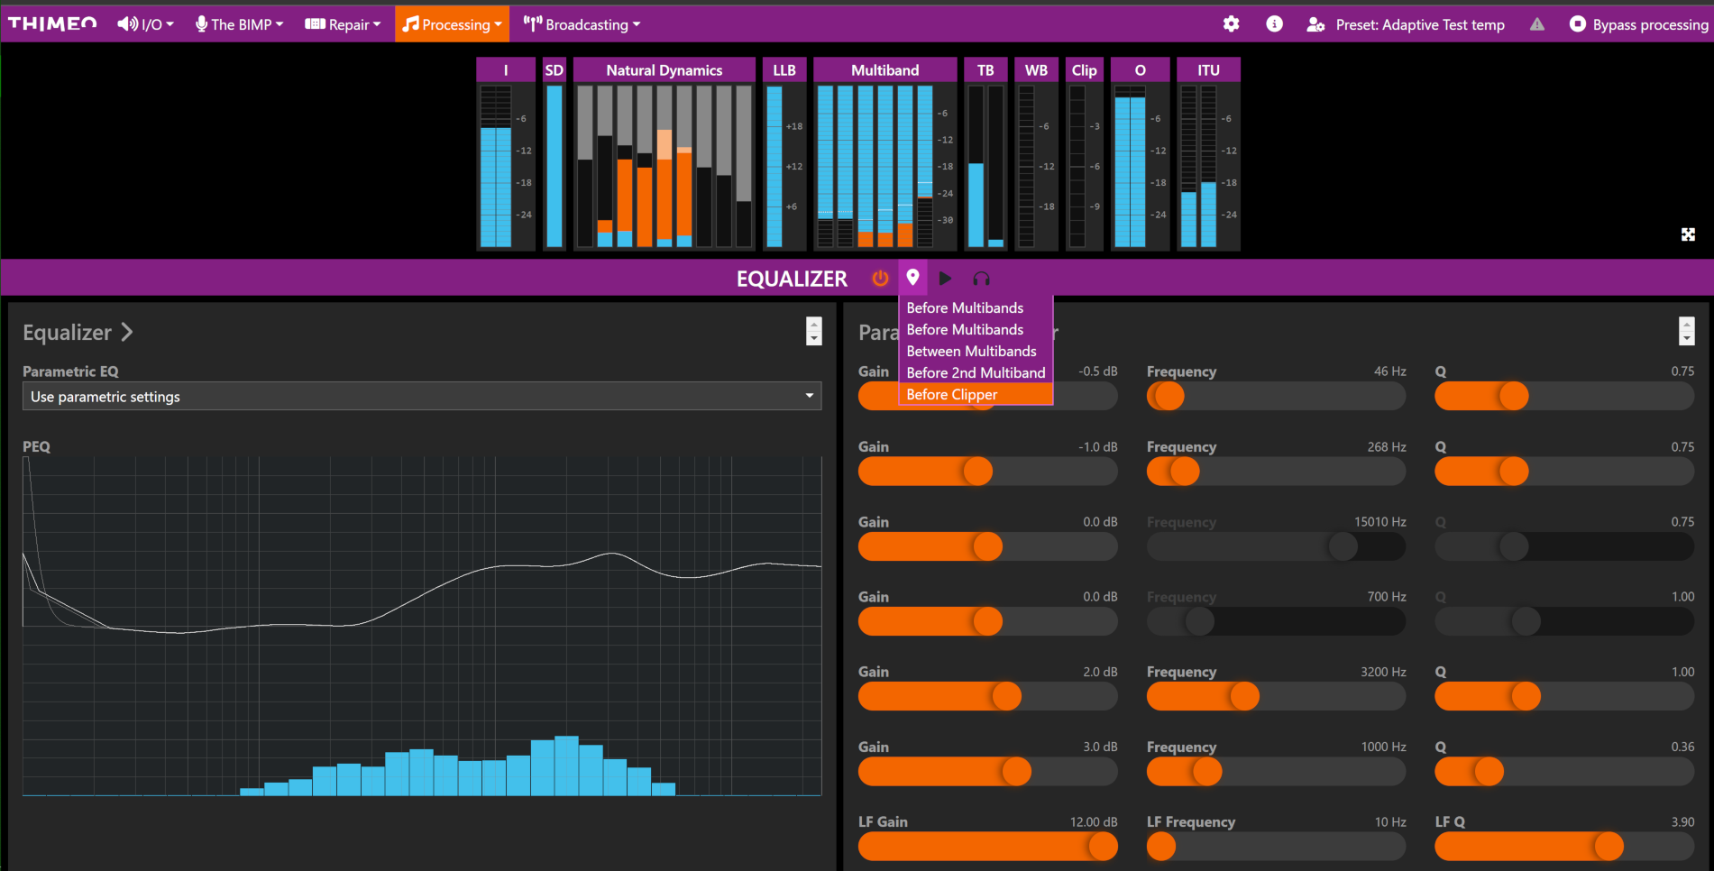
Task: Click the fullscreen expand meters icon
Action: 1688,234
